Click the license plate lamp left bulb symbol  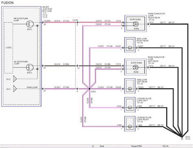(x=130, y=108)
